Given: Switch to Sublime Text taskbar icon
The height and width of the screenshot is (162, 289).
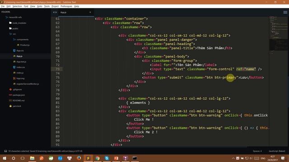Looking at the screenshot, I should [x=88, y=158].
